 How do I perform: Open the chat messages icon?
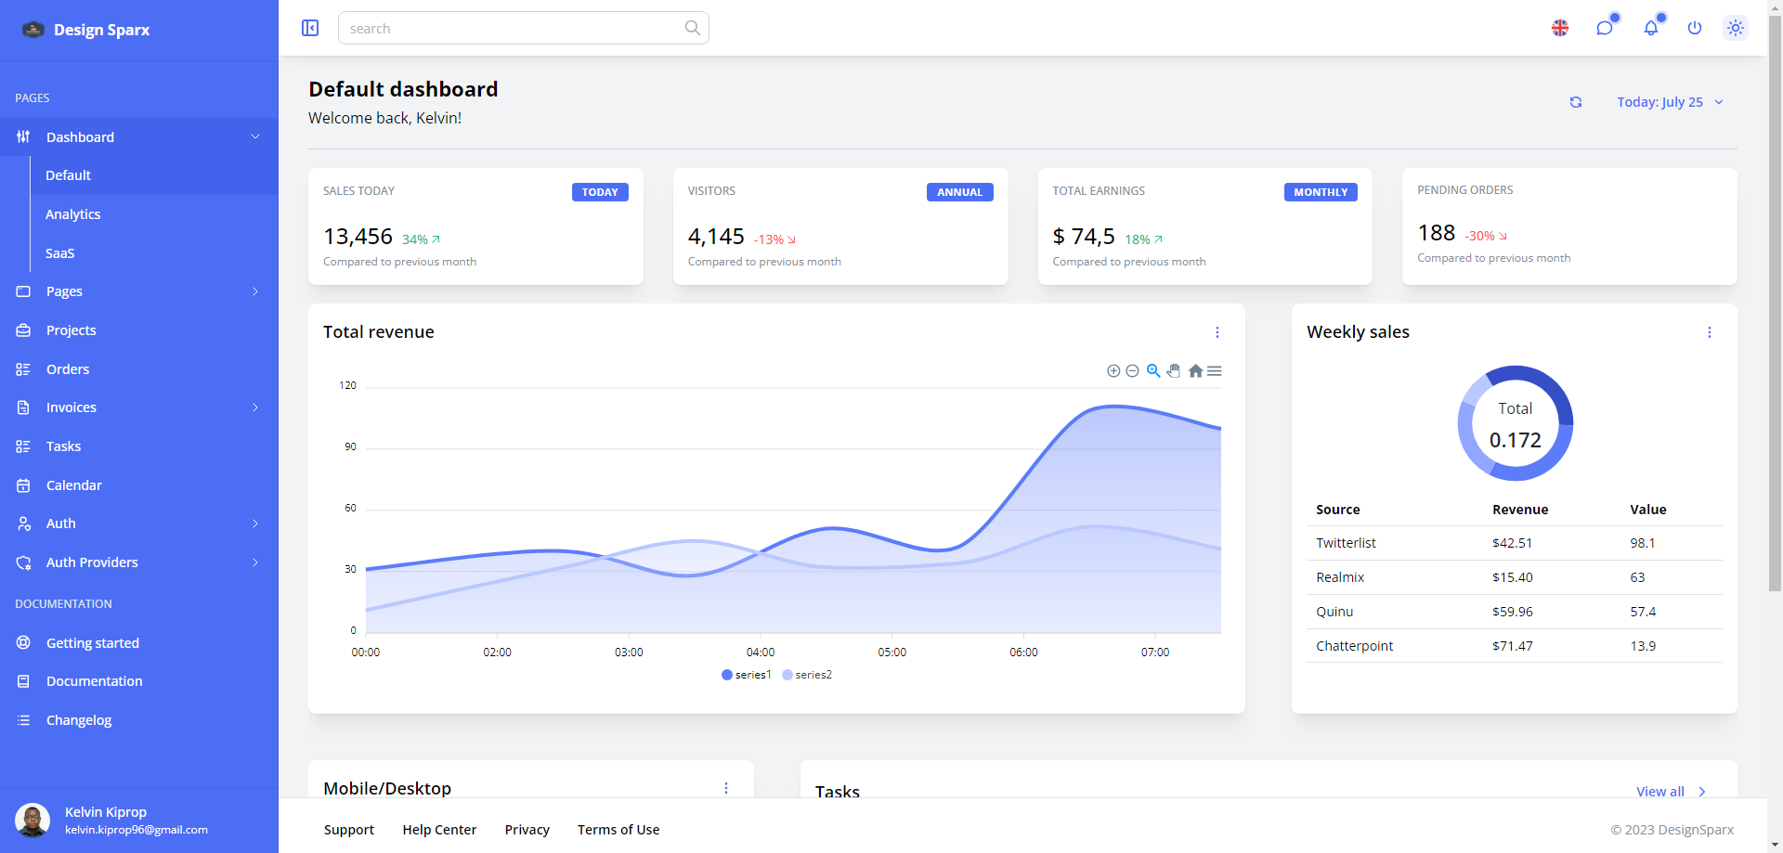tap(1605, 28)
